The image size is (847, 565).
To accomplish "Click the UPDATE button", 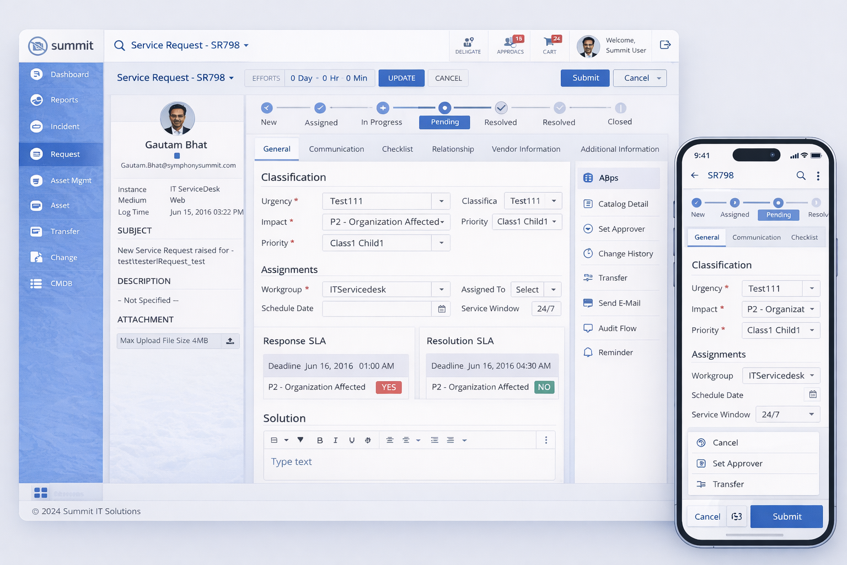I will point(401,78).
